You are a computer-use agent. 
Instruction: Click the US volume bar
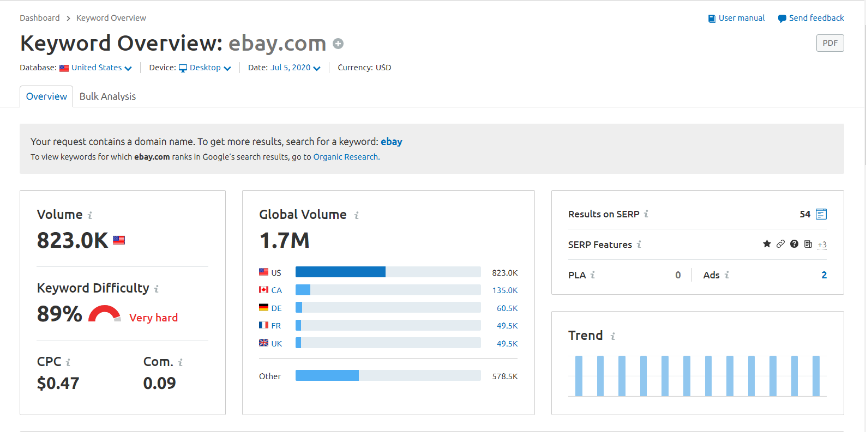[x=388, y=272]
